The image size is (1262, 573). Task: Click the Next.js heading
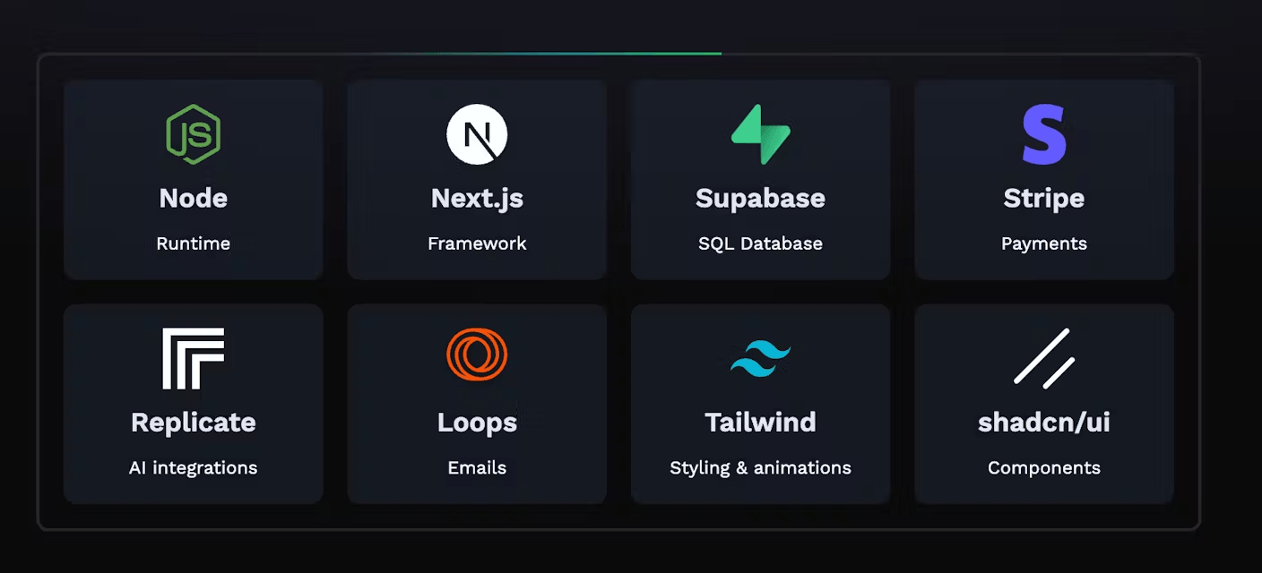pos(477,198)
